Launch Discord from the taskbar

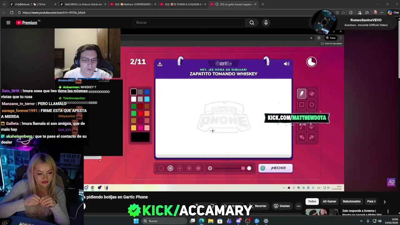pos(238,221)
